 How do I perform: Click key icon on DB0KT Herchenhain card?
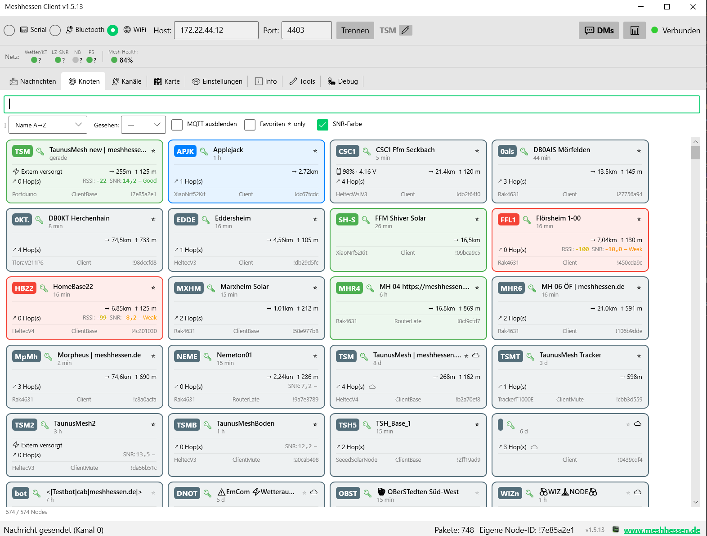40,220
